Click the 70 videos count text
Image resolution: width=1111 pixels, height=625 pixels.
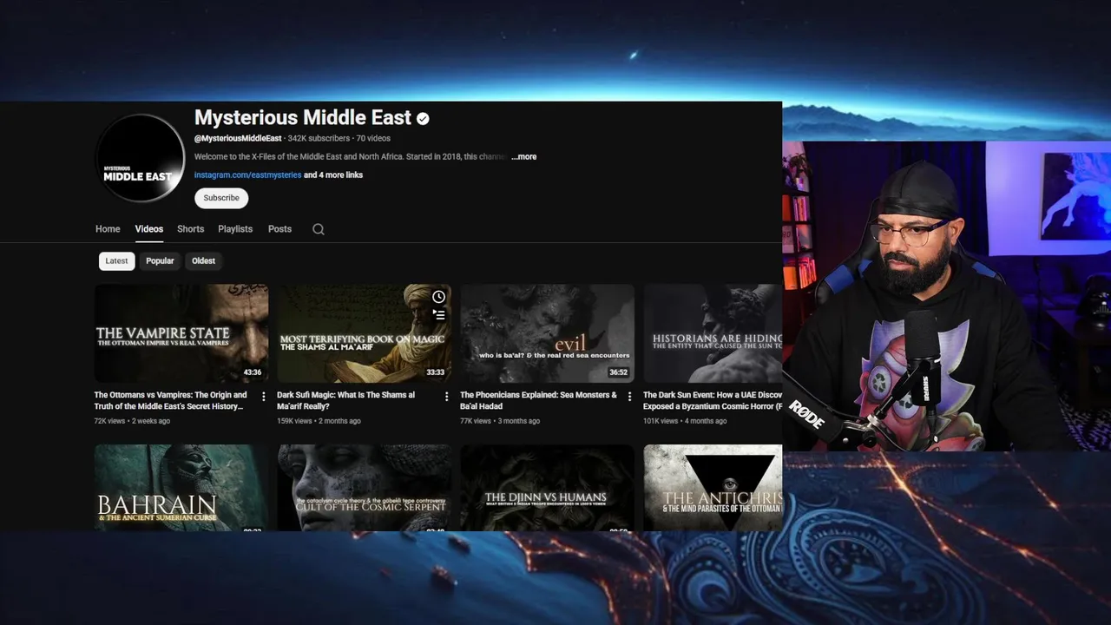[373, 139]
